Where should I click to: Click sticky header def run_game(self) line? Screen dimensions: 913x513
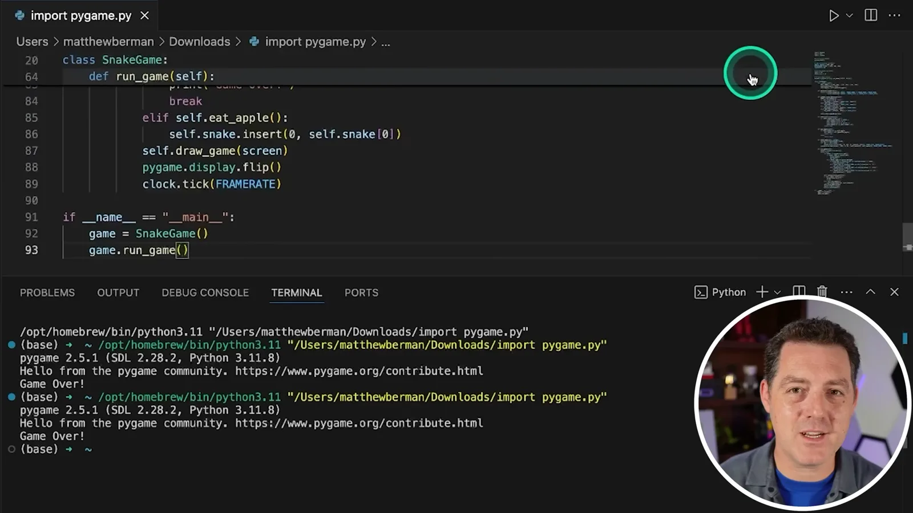pyautogui.click(x=152, y=76)
